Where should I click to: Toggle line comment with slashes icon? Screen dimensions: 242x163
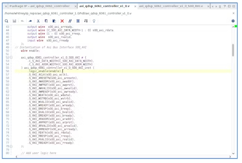coord(70,21)
